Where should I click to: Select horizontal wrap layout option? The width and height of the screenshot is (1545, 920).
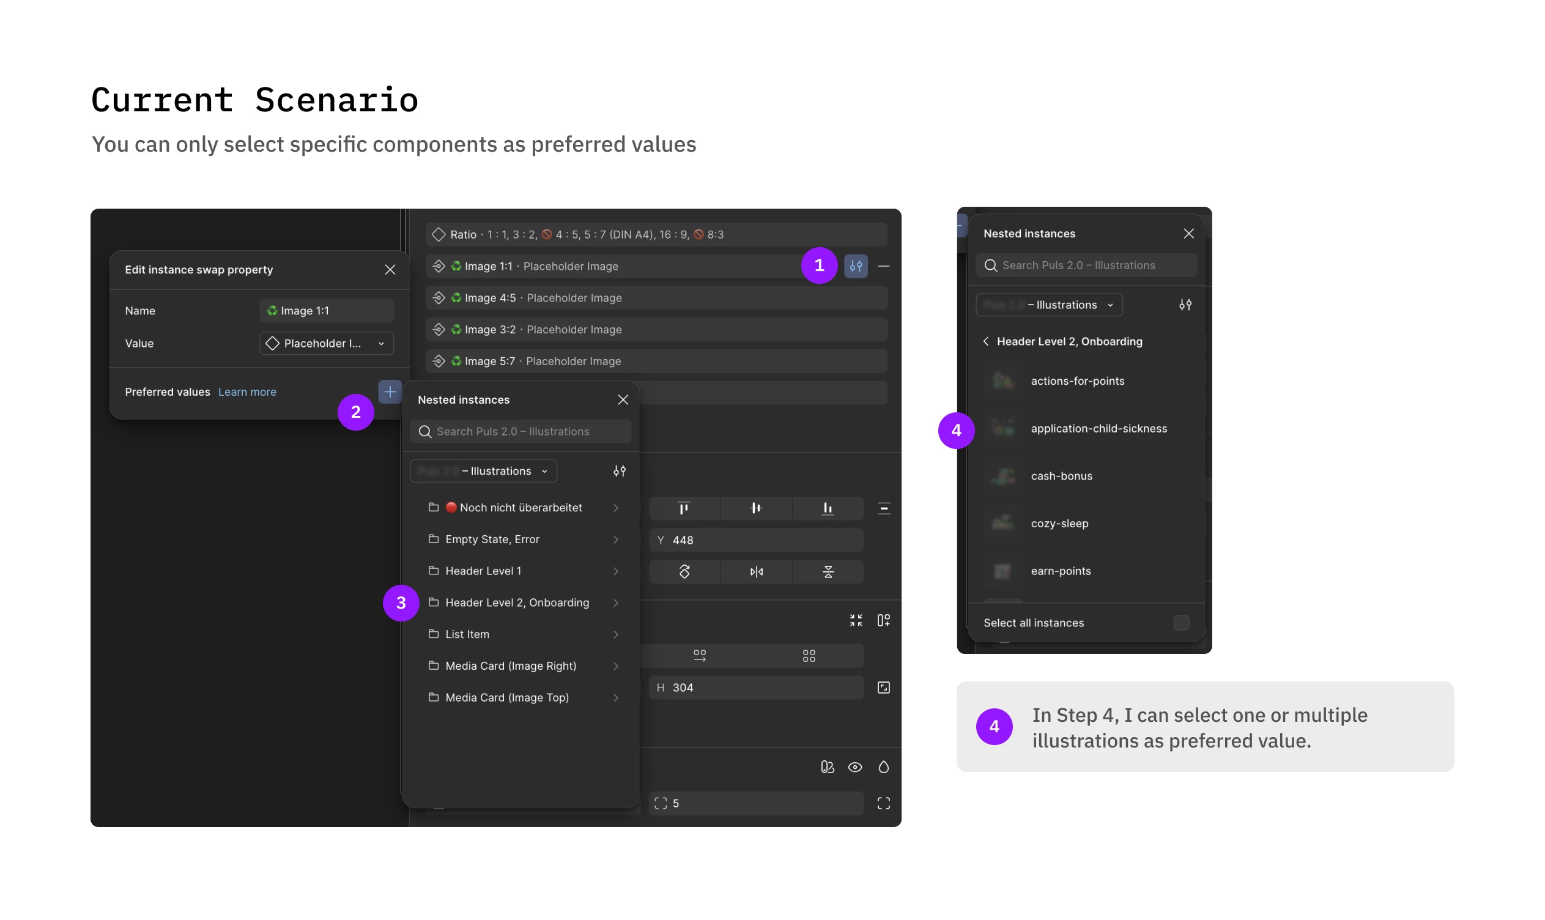coord(699,656)
